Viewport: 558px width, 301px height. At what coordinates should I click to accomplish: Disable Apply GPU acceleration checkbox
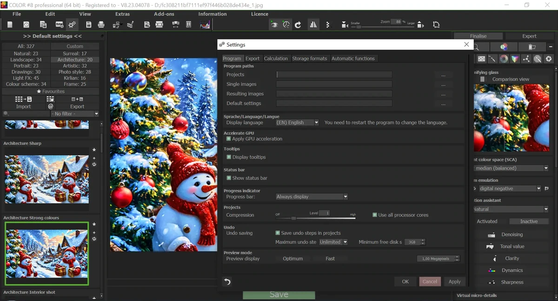coord(229,139)
